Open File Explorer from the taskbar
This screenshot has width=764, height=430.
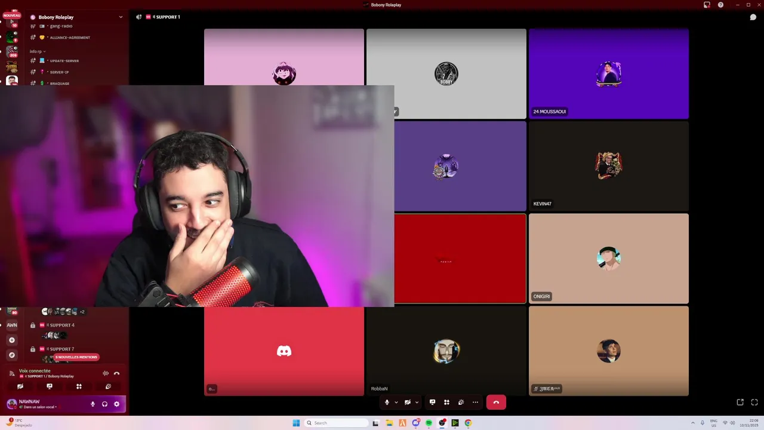pos(389,423)
